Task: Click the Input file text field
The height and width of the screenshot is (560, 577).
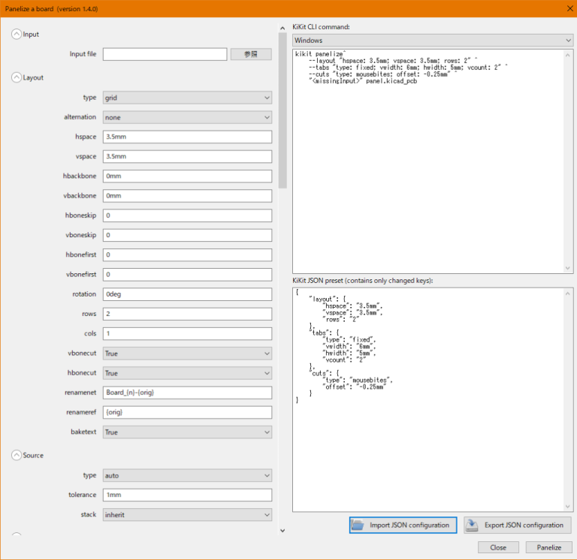Action: tap(165, 54)
